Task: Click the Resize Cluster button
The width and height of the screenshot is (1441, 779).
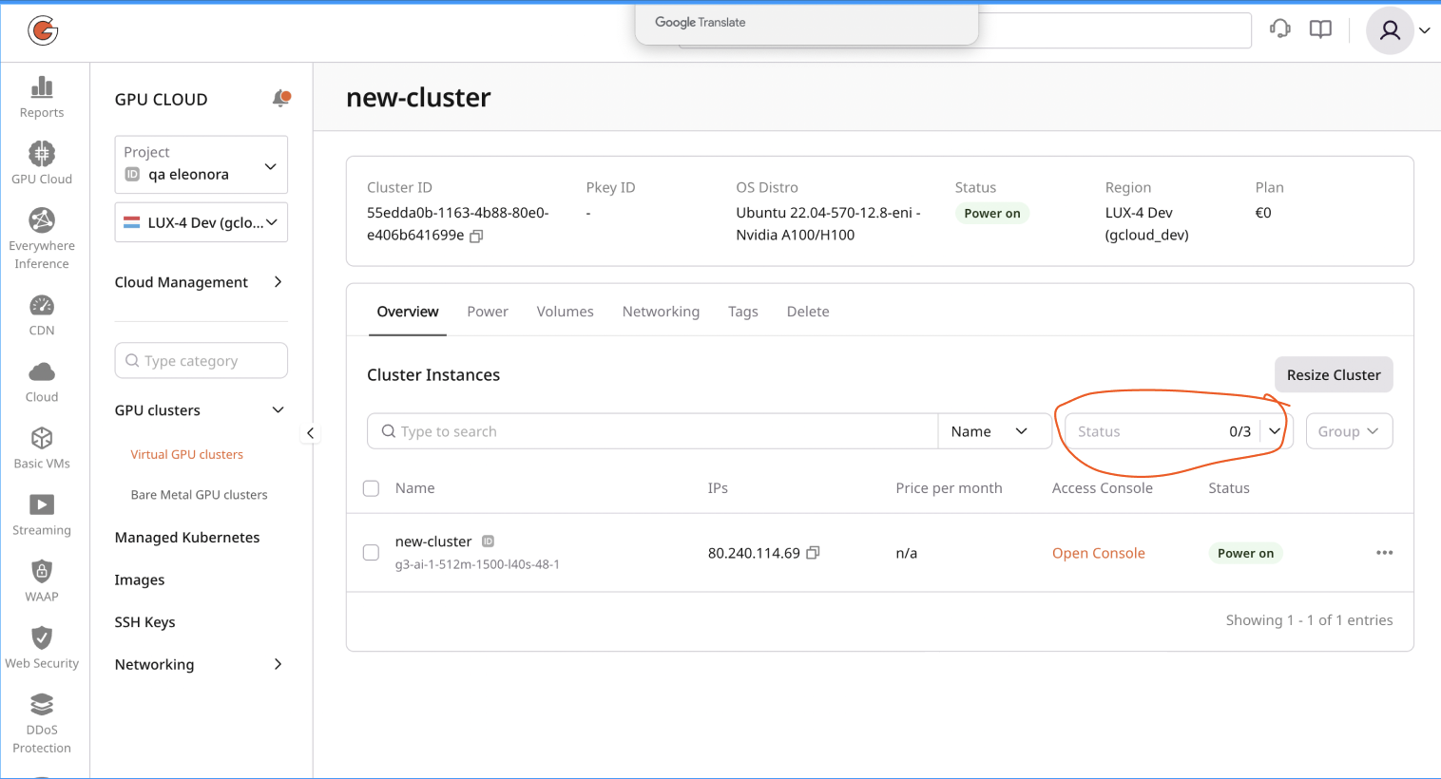Action: pos(1333,374)
